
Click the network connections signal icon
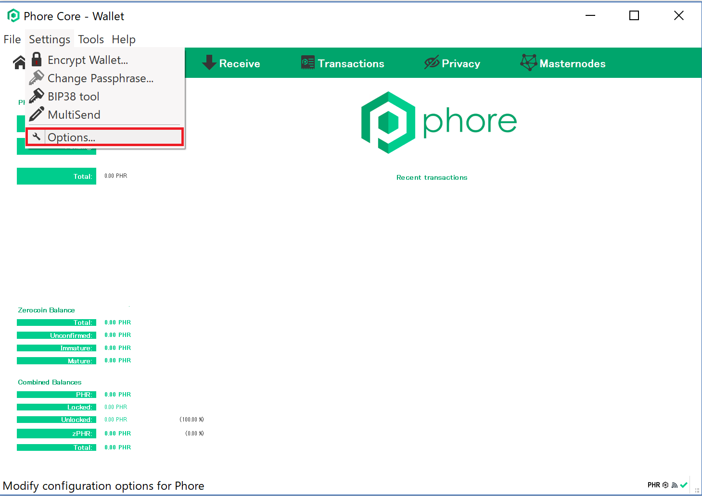pos(675,485)
